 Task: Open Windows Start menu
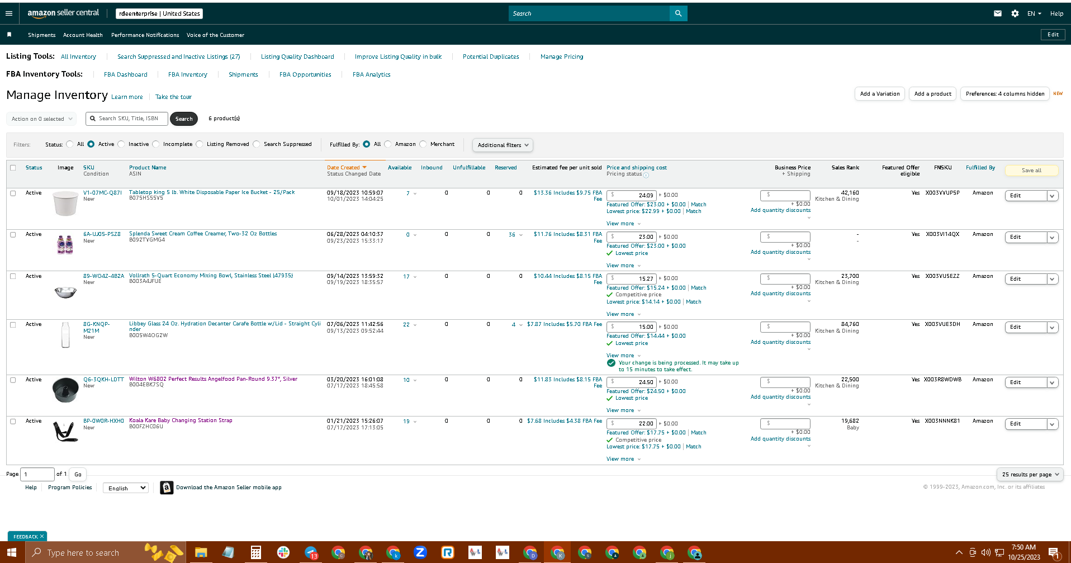point(11,552)
